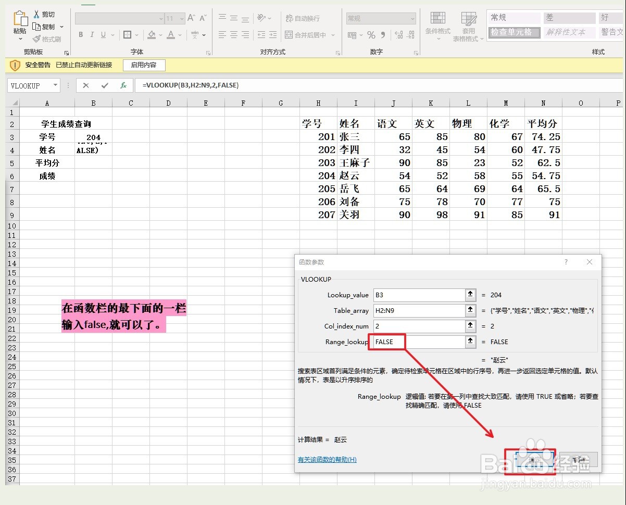Viewport: 626px width, 505px height.
Task: Open Font group dialog launcher
Action: 208,53
